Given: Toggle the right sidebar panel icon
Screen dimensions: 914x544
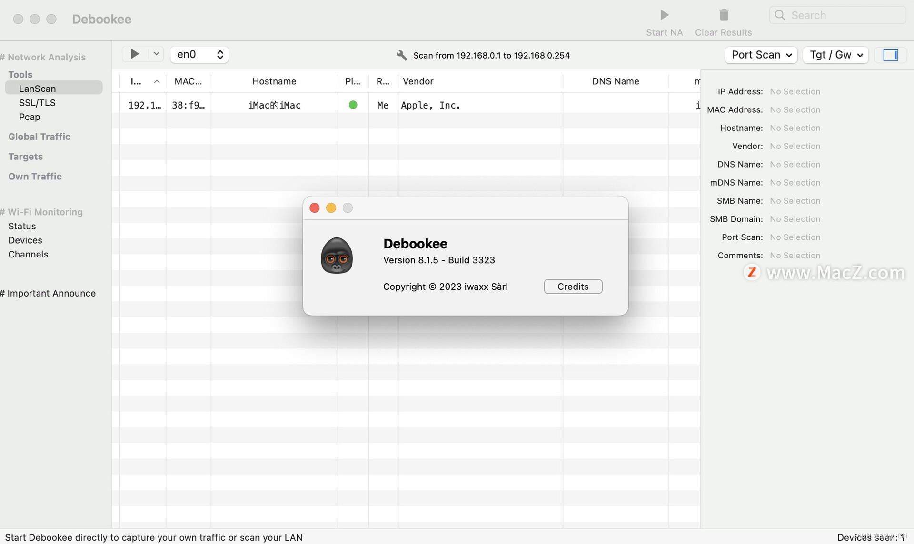Looking at the screenshot, I should (x=890, y=55).
